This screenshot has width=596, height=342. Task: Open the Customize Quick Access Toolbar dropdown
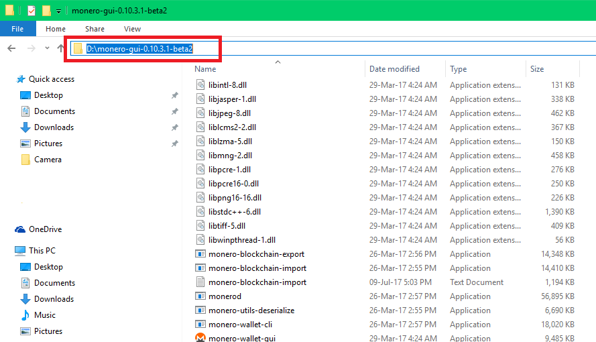pos(58,11)
